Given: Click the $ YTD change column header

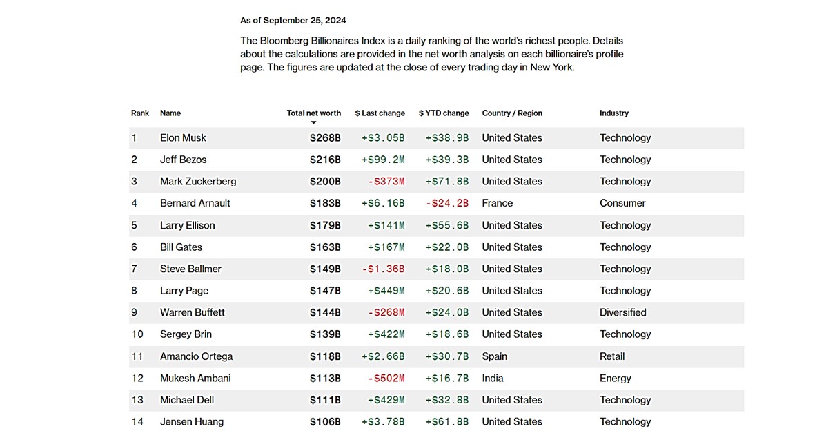Looking at the screenshot, I should [444, 113].
